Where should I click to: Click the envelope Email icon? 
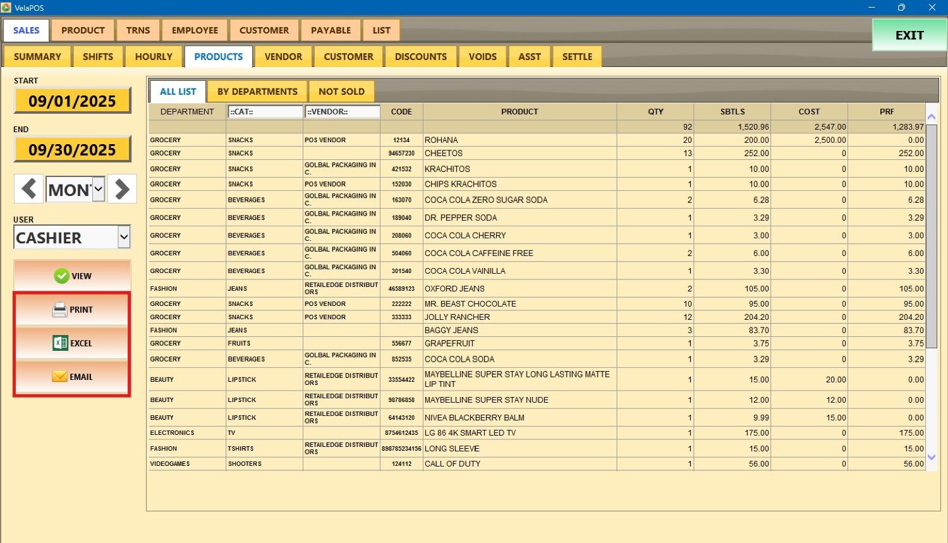coord(59,377)
